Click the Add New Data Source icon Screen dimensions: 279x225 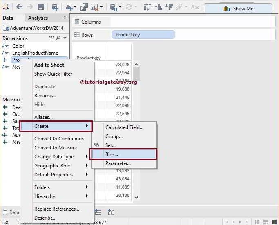click(x=55, y=7)
